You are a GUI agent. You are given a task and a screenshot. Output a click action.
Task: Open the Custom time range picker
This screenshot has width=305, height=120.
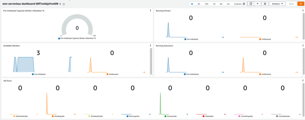239,4
